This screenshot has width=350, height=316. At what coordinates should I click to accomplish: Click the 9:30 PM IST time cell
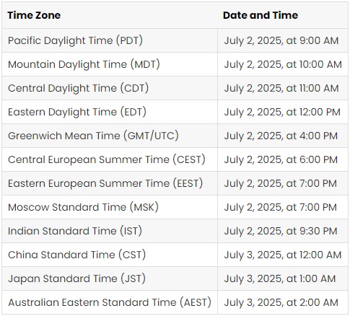click(283, 231)
